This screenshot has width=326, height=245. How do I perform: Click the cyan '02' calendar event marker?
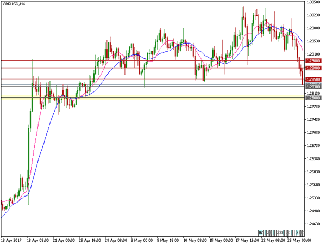(x=261, y=232)
